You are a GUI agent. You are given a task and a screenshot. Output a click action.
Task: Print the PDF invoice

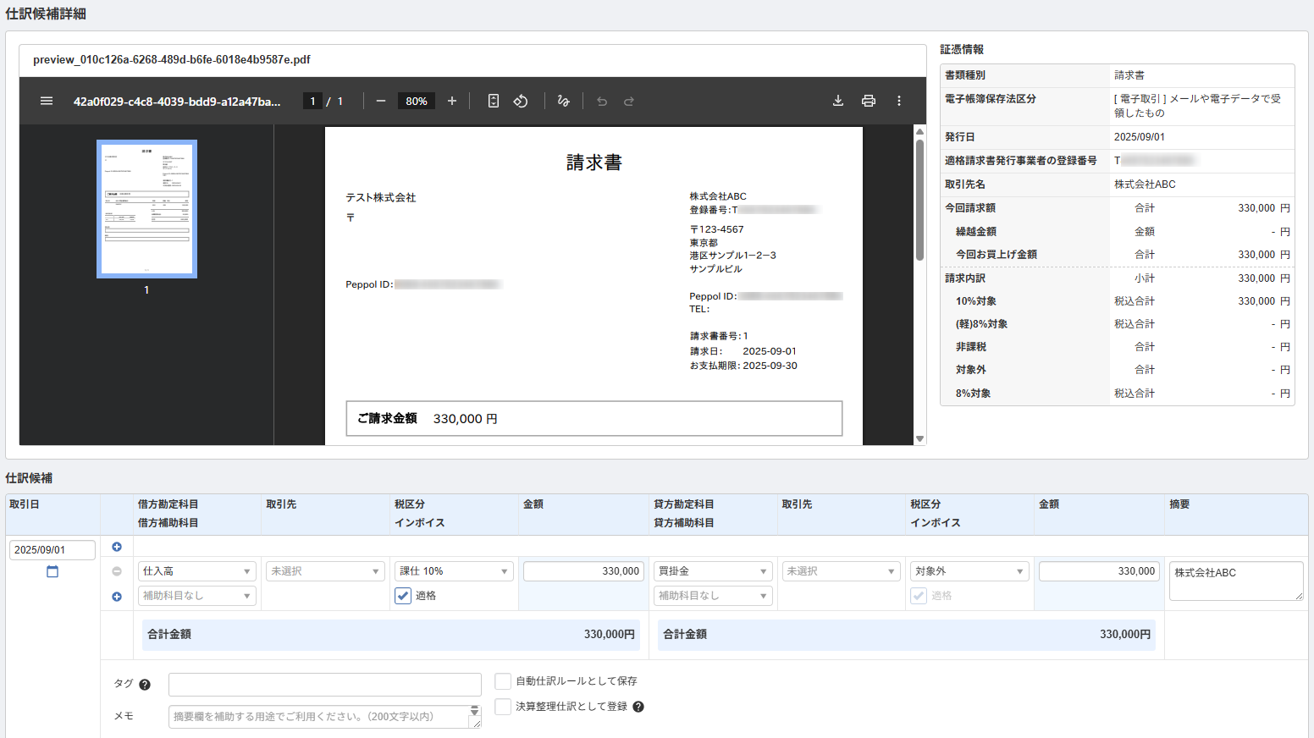[869, 101]
